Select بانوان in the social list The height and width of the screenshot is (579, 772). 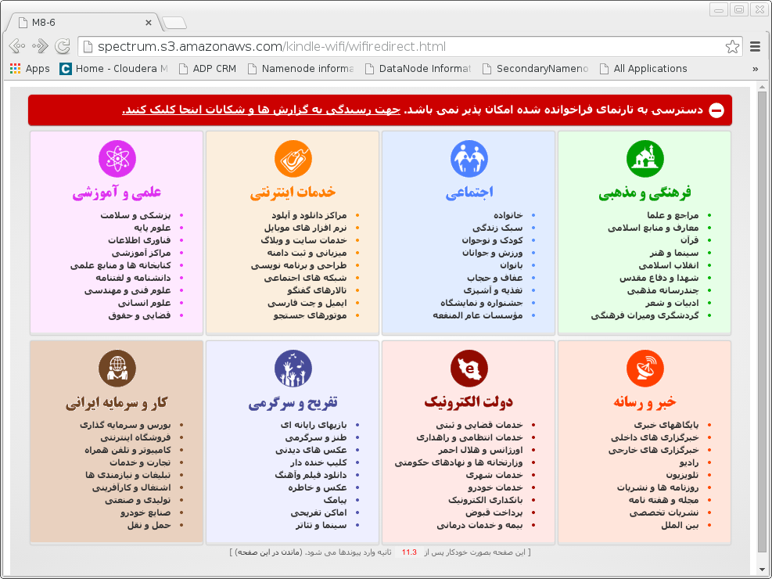click(512, 265)
